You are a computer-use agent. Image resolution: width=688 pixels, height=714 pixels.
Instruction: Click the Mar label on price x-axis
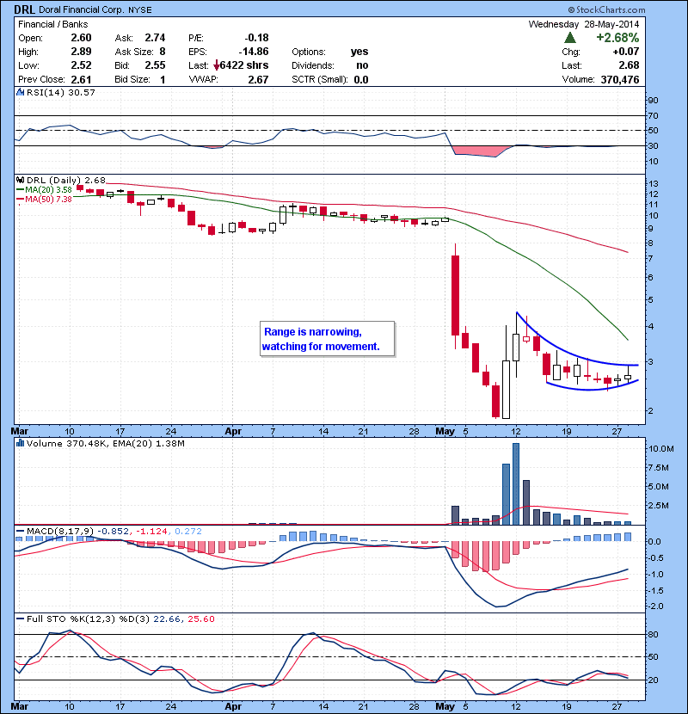pos(20,431)
